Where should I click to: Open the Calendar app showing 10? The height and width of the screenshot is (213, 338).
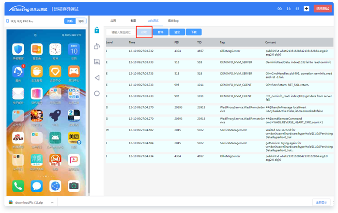pyautogui.click(x=74, y=49)
